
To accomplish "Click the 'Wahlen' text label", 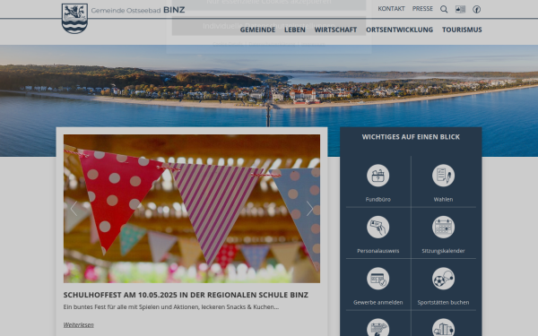I will [x=443, y=199].
